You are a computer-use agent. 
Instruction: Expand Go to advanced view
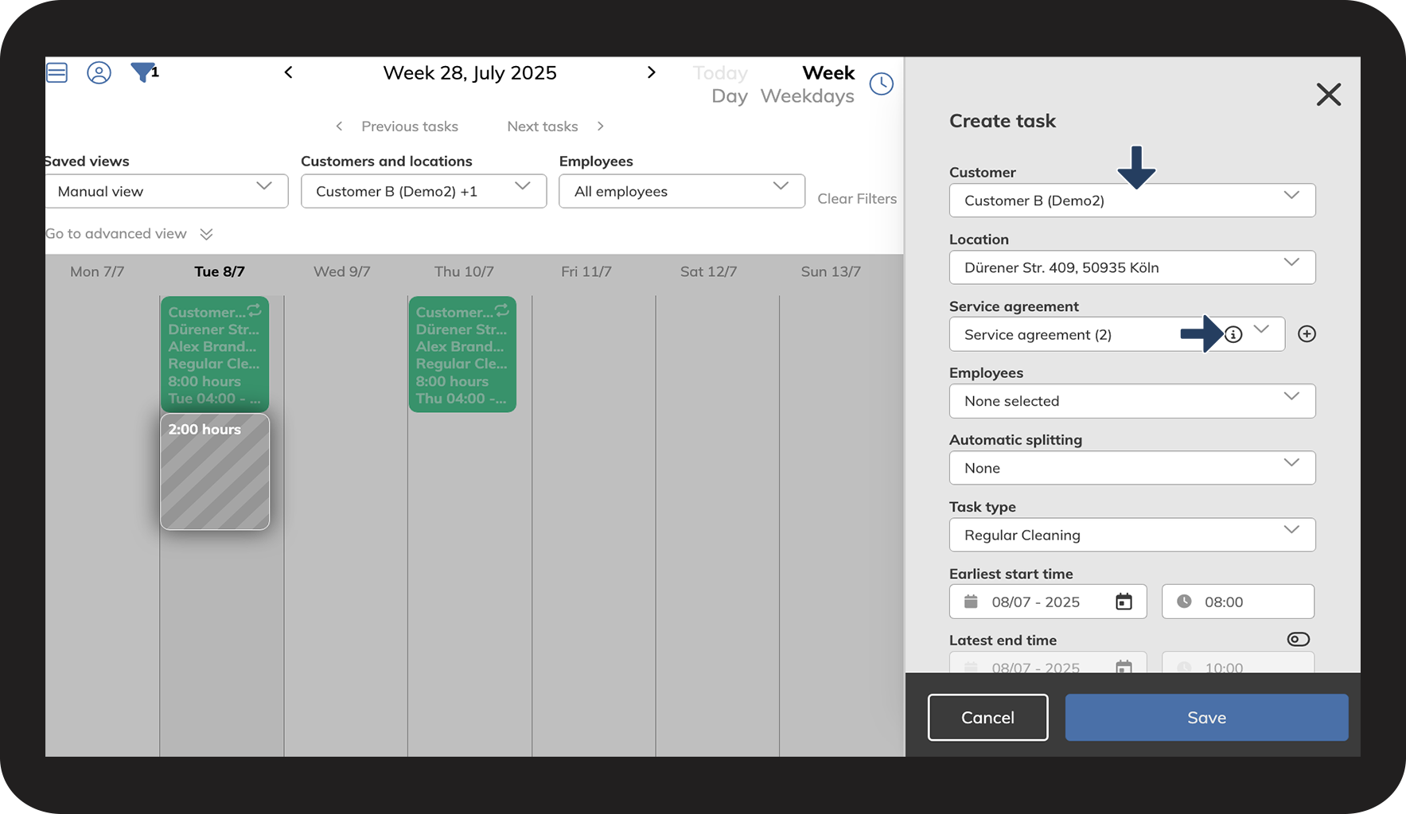tap(129, 234)
